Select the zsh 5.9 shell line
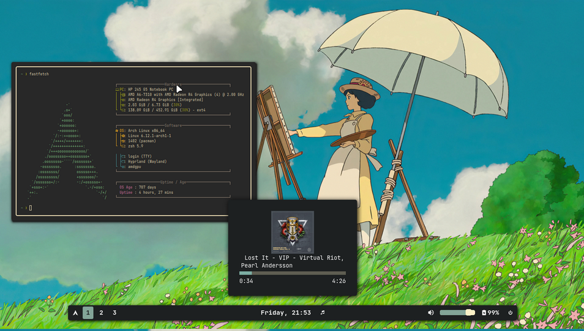 pyautogui.click(x=132, y=146)
